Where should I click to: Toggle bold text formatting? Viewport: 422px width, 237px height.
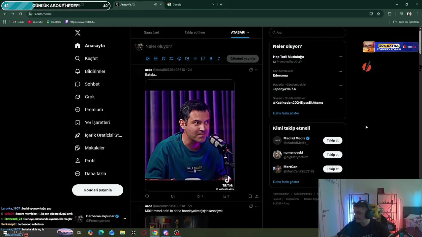[211, 59]
